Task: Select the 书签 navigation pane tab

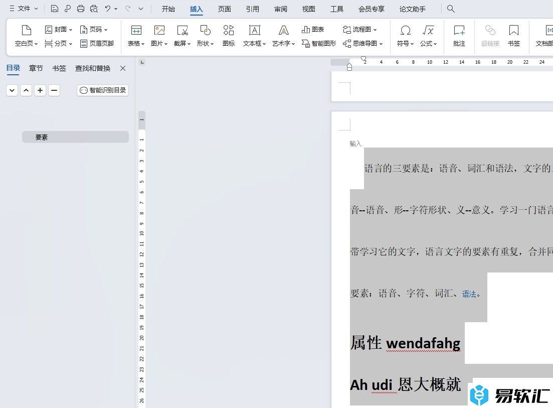Action: tap(59, 68)
